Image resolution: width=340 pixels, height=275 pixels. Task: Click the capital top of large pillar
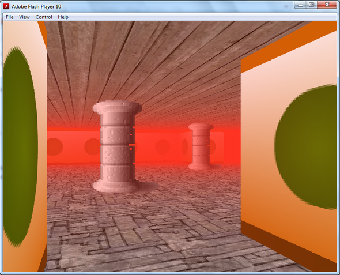pos(117,107)
